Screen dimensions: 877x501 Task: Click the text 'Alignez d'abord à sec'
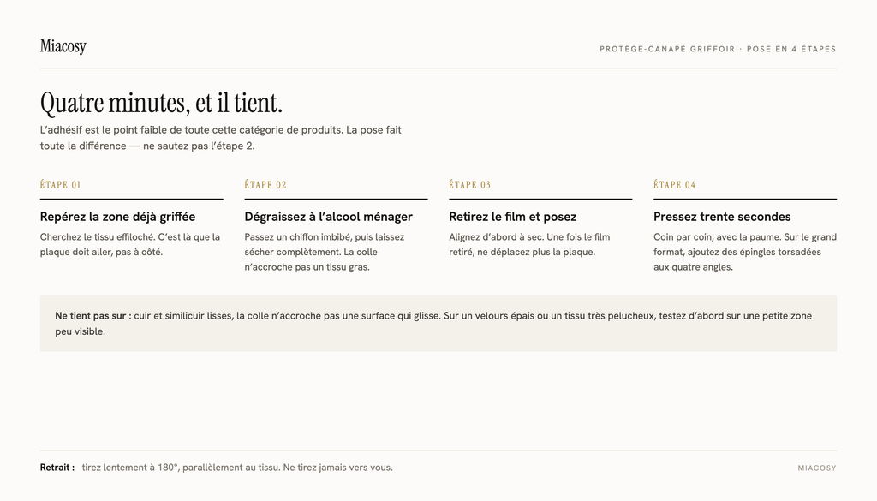coord(492,237)
